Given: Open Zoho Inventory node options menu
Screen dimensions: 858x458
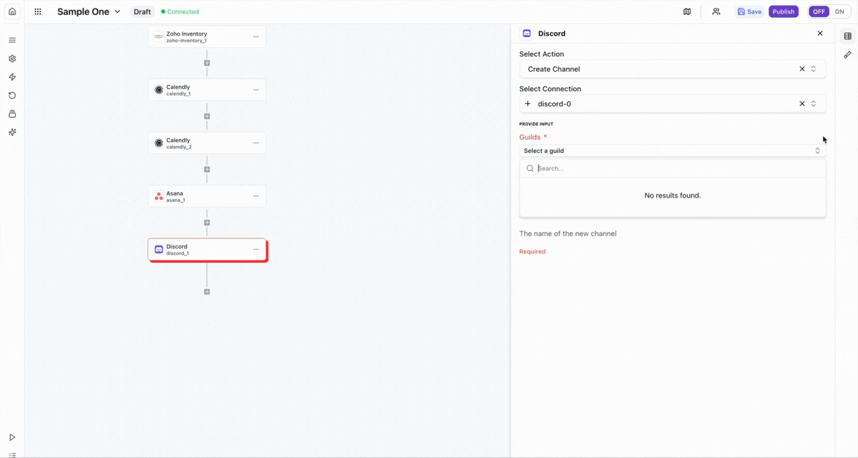Looking at the screenshot, I should (256, 37).
